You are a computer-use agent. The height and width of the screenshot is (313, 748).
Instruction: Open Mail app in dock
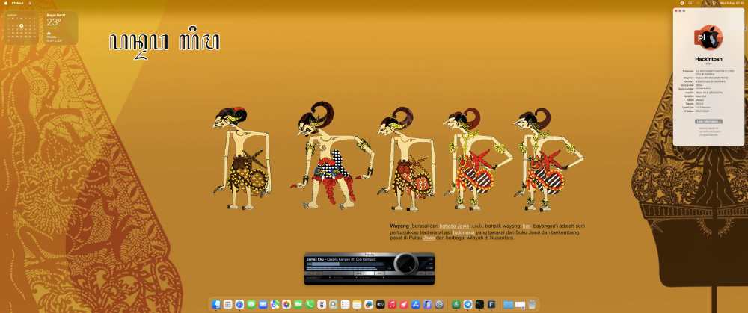(x=263, y=304)
